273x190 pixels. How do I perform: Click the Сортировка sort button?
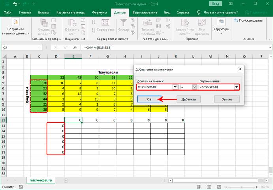click(x=105, y=26)
